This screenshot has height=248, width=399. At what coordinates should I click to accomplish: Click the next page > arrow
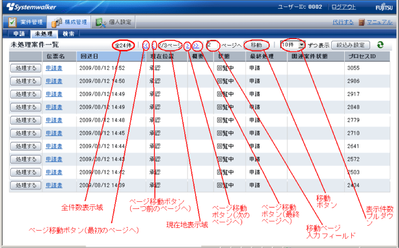point(187,46)
